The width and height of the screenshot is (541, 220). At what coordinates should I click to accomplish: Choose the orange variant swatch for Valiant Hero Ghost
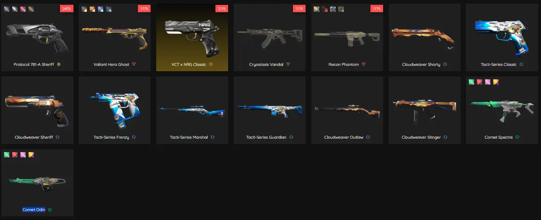[93, 9]
